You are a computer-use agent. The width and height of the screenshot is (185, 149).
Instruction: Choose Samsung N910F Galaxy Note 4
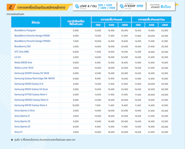click(x=31, y=105)
